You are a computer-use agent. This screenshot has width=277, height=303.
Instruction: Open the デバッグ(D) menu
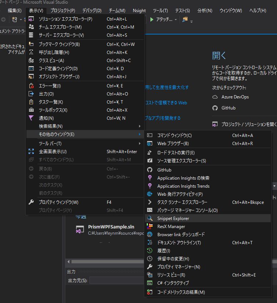[x=92, y=10]
